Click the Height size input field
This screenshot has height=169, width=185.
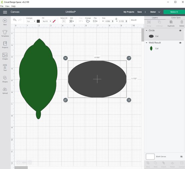(x=122, y=21)
